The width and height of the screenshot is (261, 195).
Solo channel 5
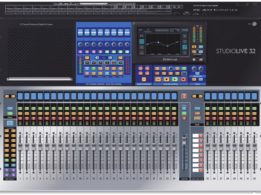[x=47, y=113]
